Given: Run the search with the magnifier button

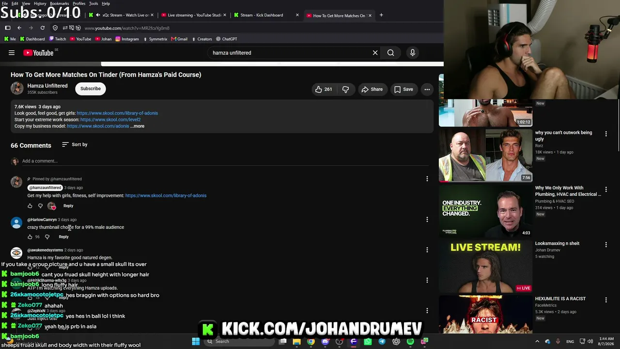Looking at the screenshot, I should [x=390, y=53].
